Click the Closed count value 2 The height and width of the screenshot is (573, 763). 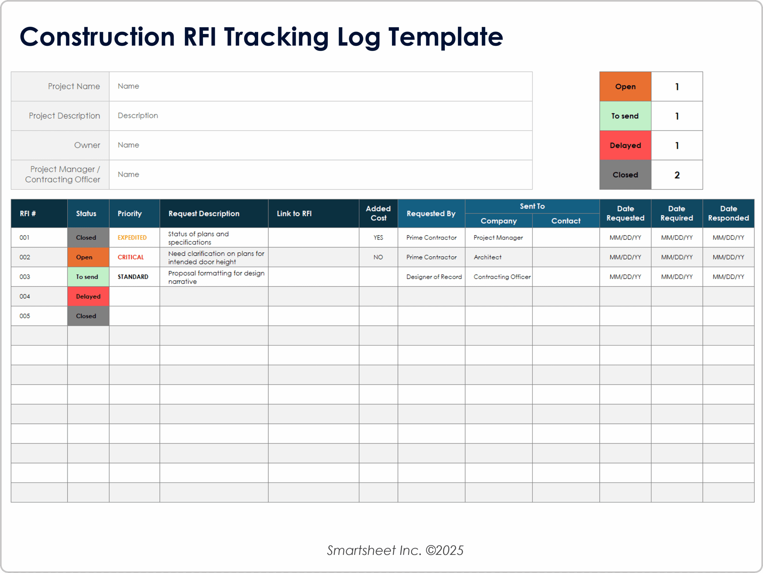677,175
